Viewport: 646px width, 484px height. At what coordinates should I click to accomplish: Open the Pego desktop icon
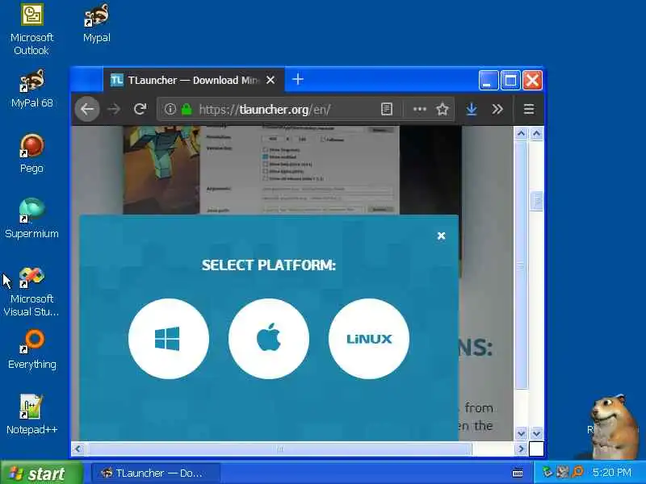click(x=31, y=154)
